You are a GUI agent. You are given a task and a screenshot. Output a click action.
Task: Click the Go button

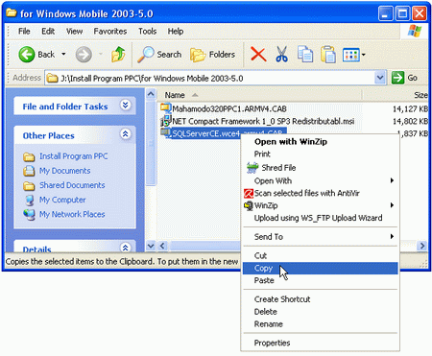click(405, 78)
